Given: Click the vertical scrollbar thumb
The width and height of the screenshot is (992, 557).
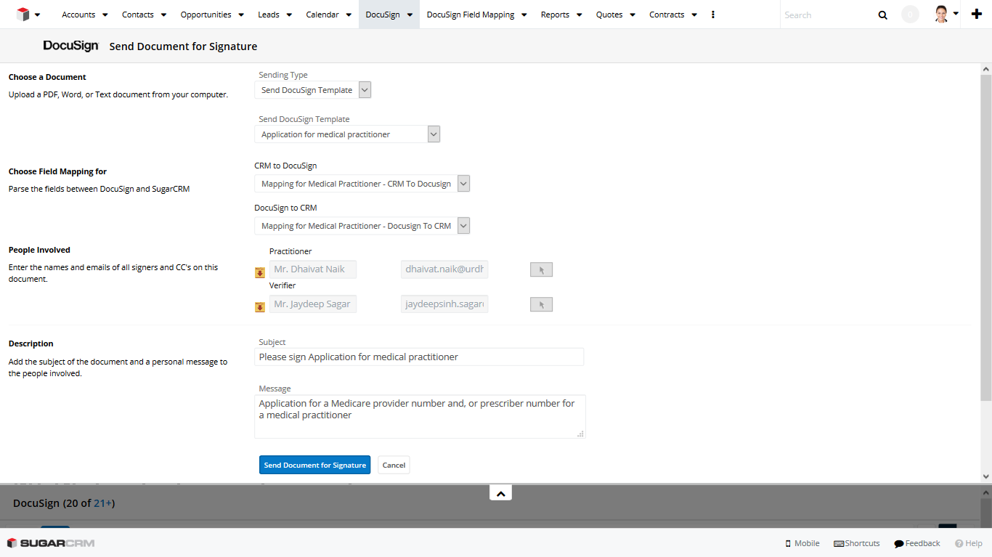Looking at the screenshot, I should [x=986, y=237].
